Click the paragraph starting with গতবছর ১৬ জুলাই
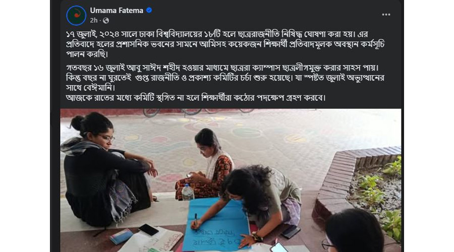Image resolution: width=454 pixels, height=252 pixels. [225, 78]
